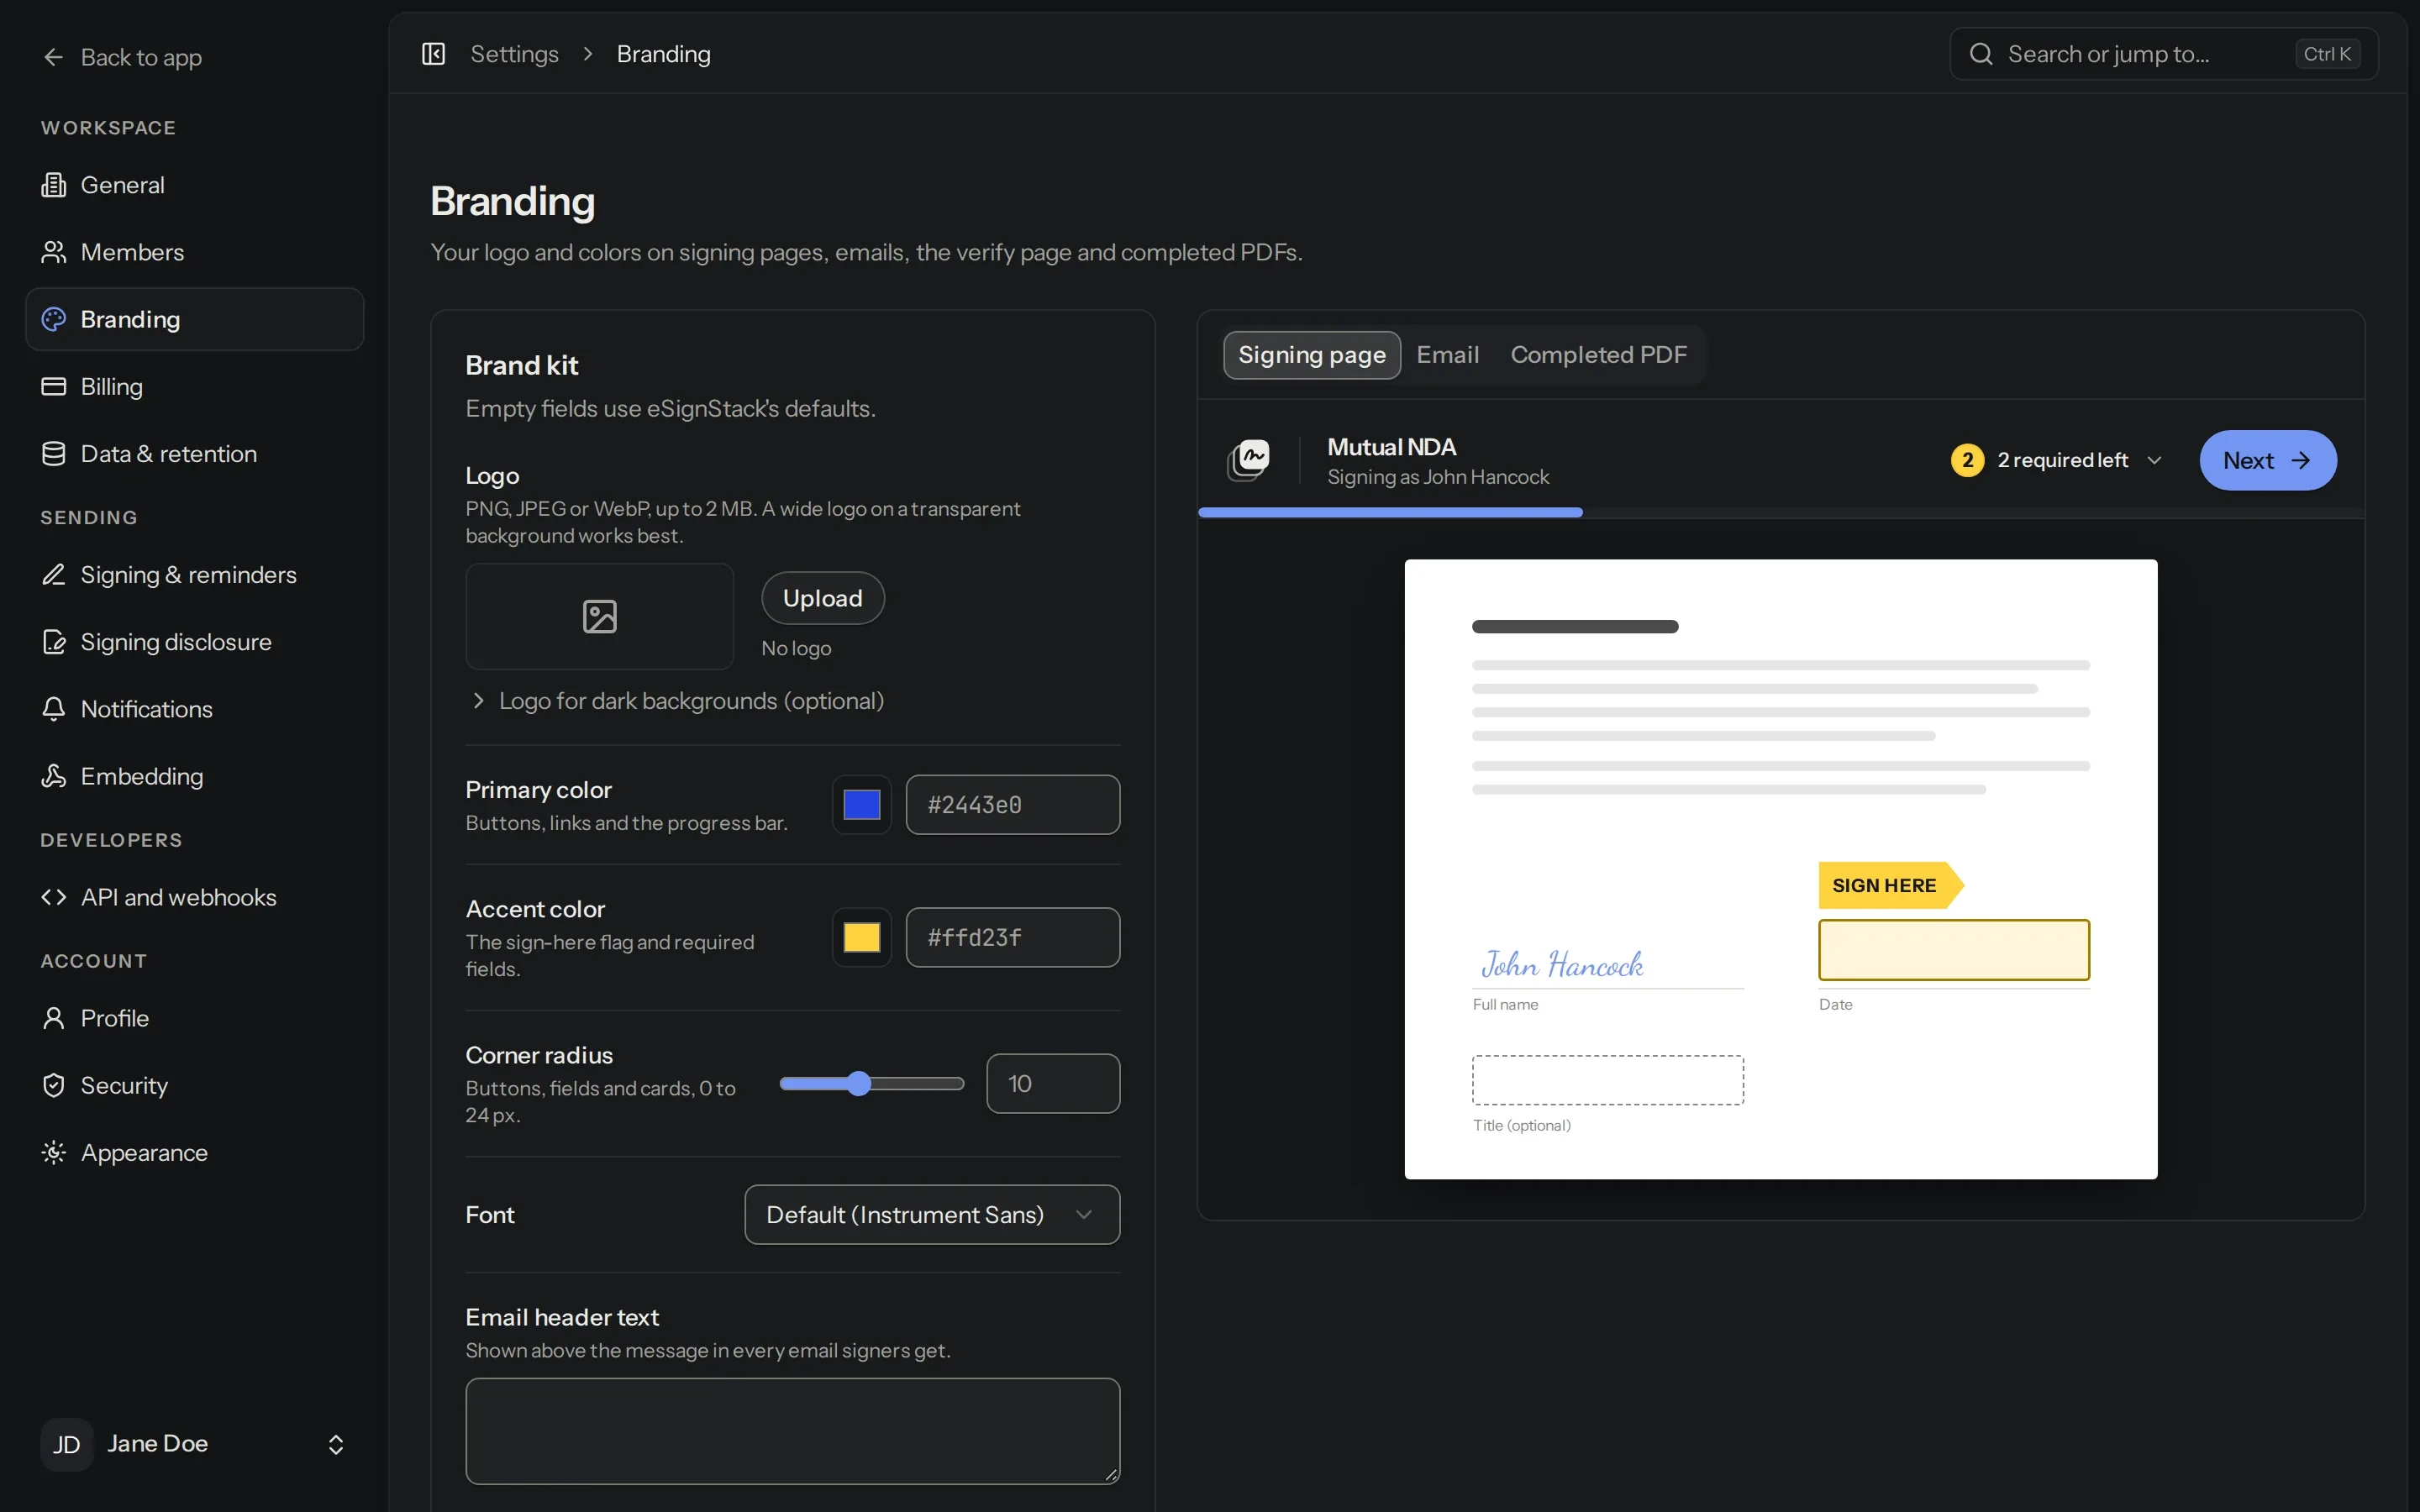Click the Appearance sun icon
This screenshot has height=1512, width=2420.
click(54, 1152)
